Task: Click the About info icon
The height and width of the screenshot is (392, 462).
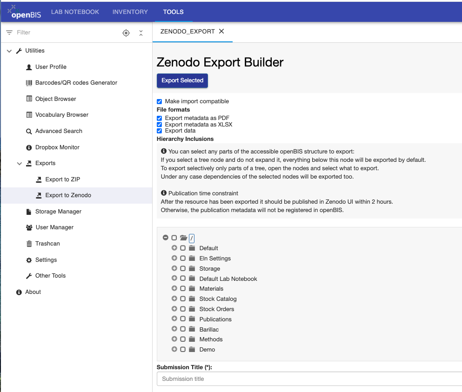Action: 19,292
